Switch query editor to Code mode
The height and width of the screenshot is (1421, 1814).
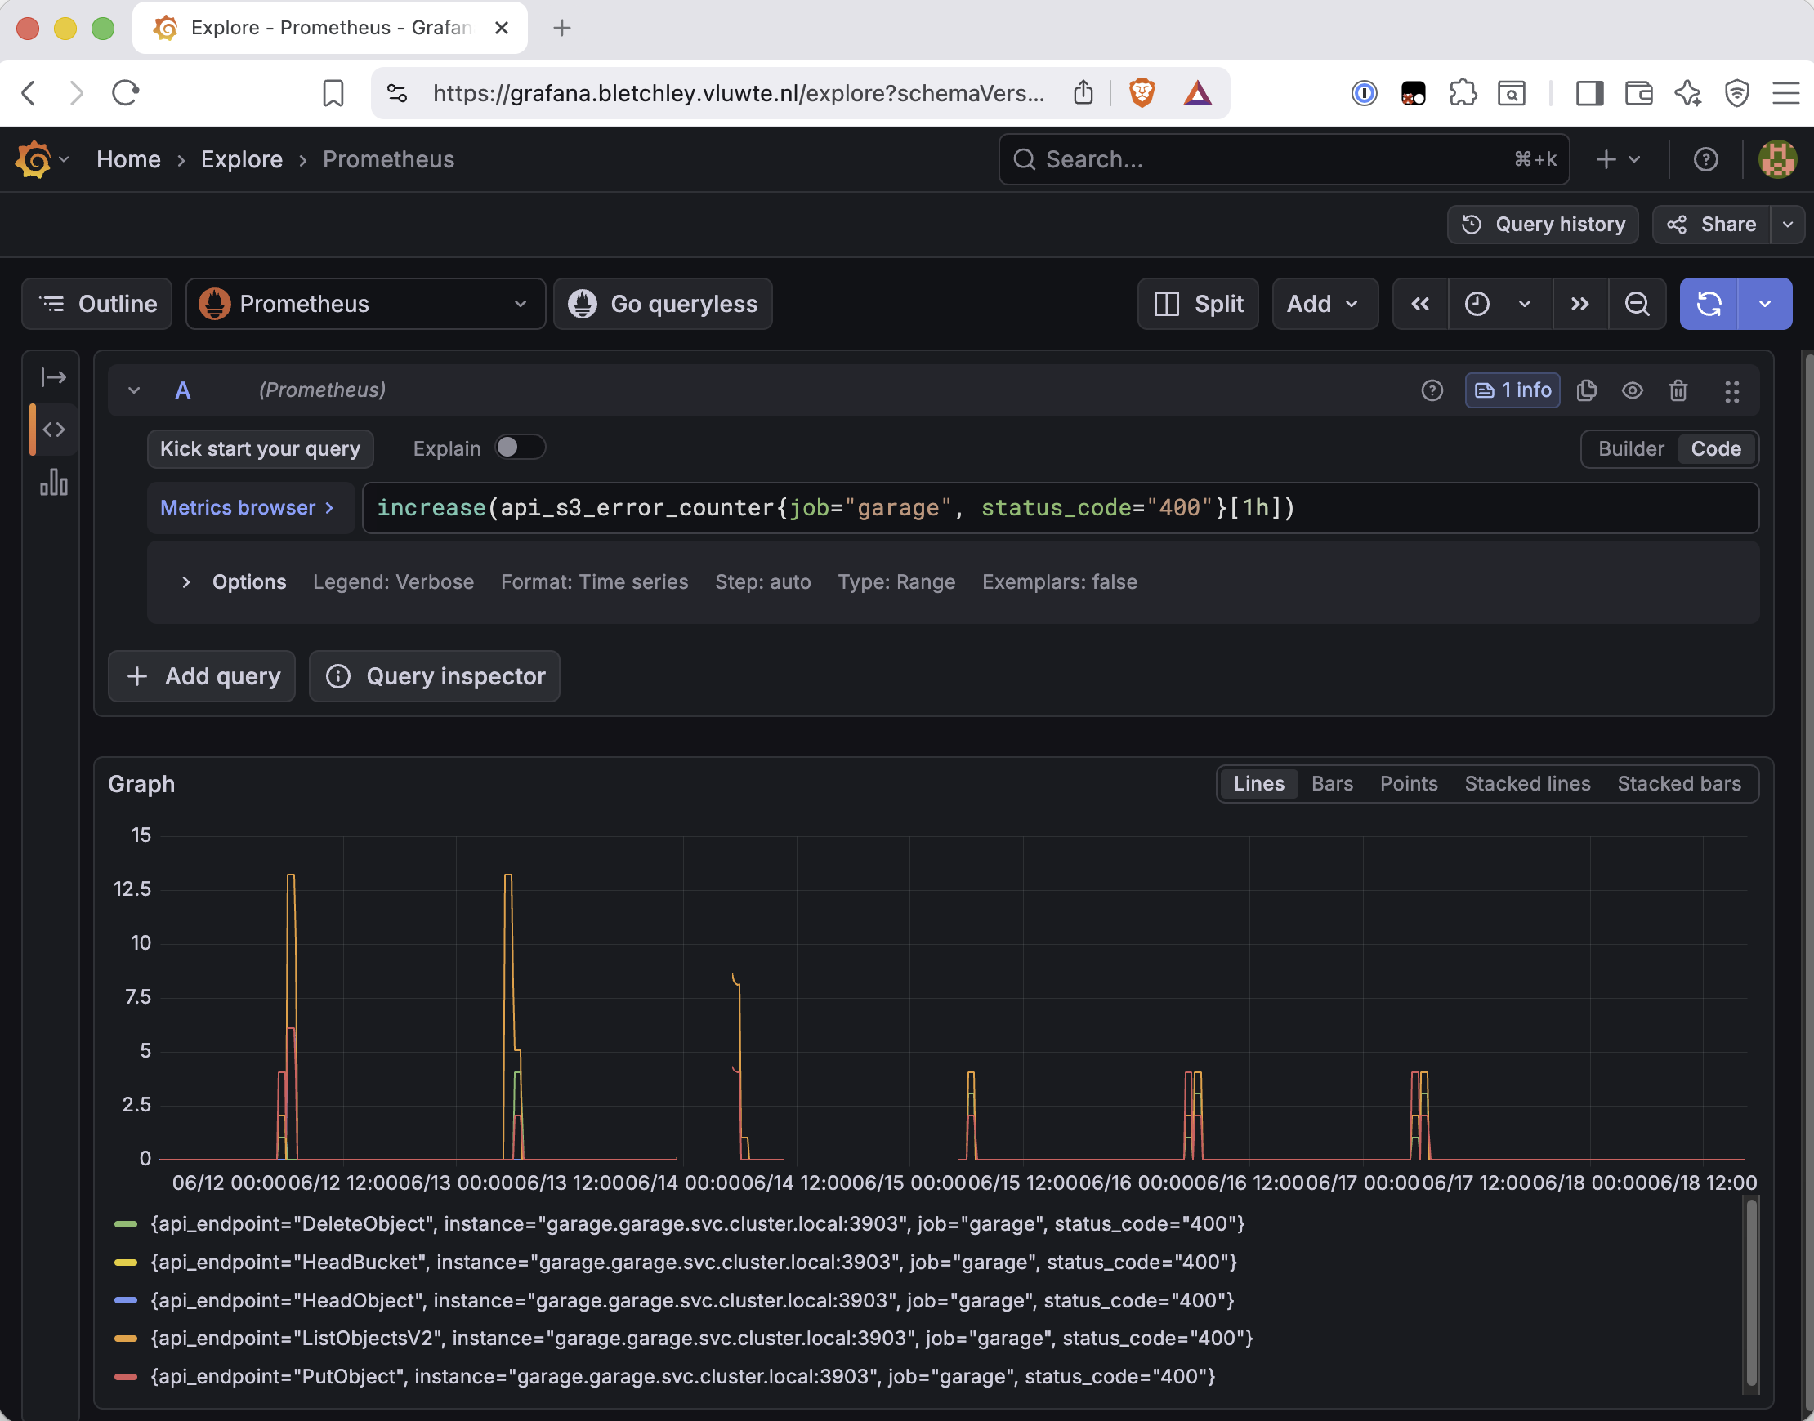[1716, 448]
